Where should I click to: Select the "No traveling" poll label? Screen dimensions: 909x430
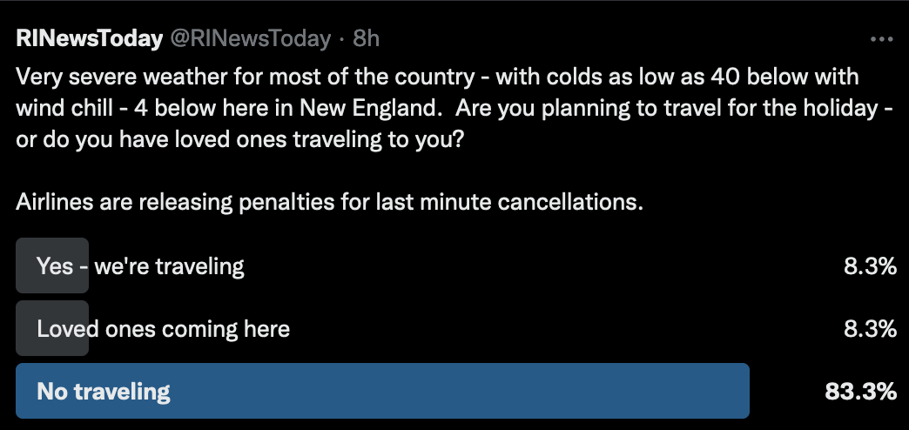[104, 392]
